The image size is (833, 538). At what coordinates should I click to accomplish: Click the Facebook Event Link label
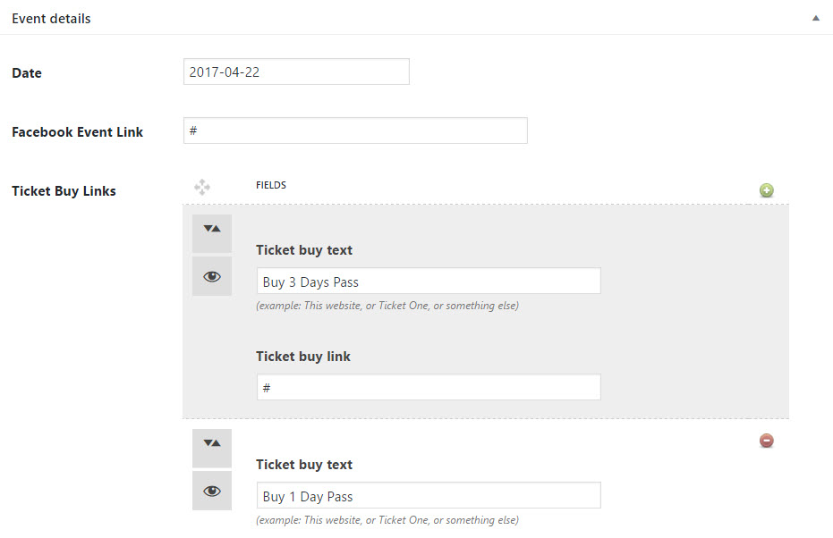[x=77, y=131]
